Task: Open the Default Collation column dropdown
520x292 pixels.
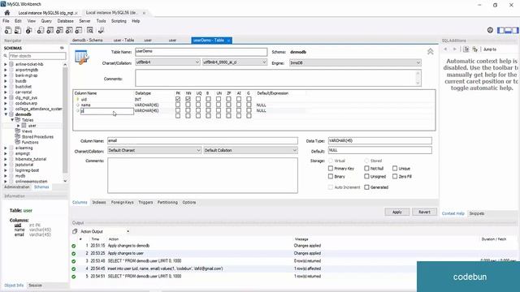Action: click(250, 150)
